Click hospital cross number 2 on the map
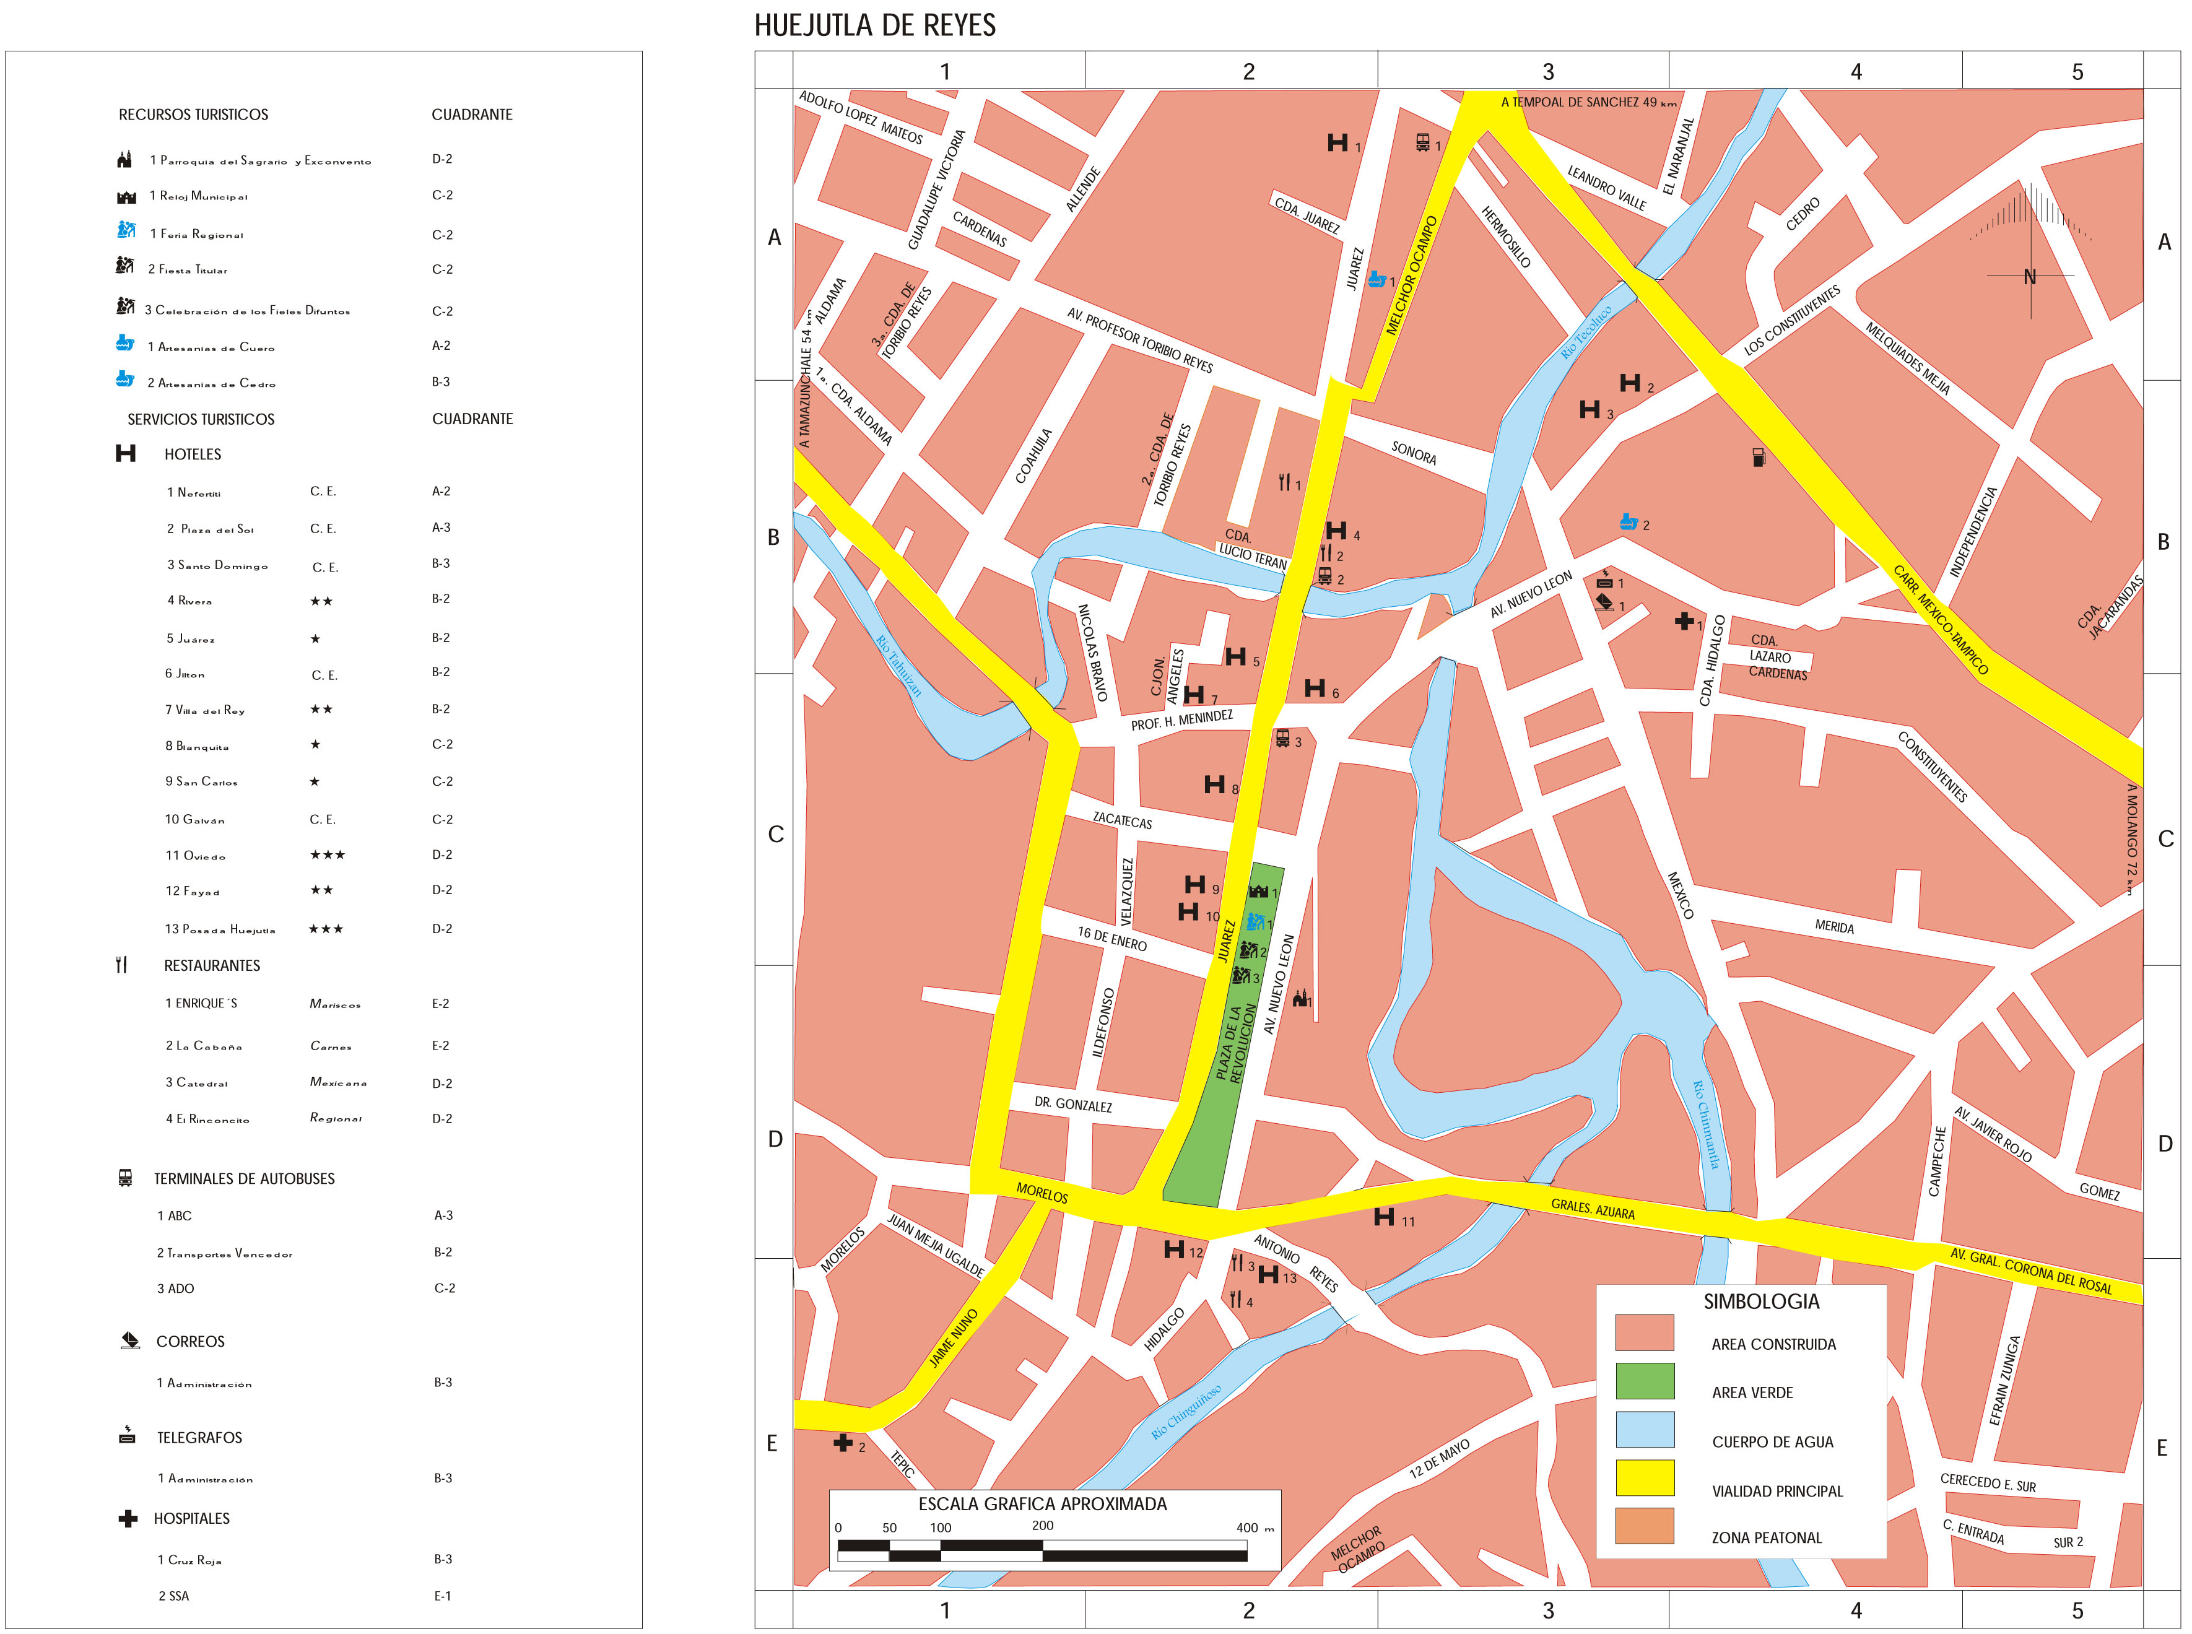2192x1634 pixels. [x=843, y=1443]
